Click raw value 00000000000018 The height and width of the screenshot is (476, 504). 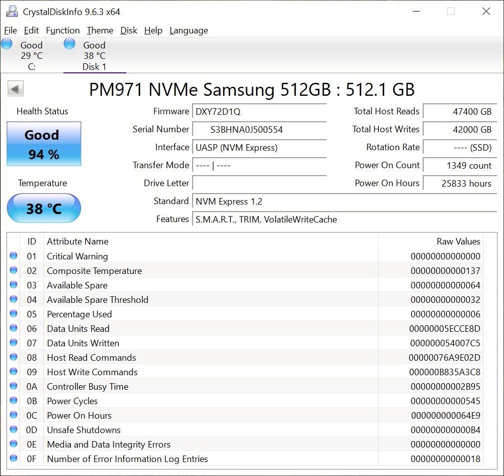tap(445, 459)
